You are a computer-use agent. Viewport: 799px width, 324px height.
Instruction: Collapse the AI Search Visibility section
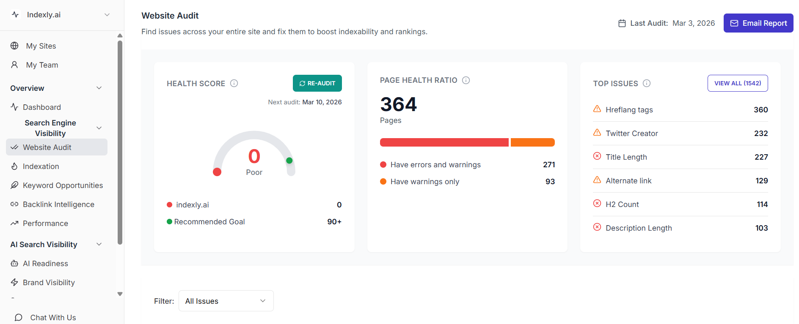point(99,244)
